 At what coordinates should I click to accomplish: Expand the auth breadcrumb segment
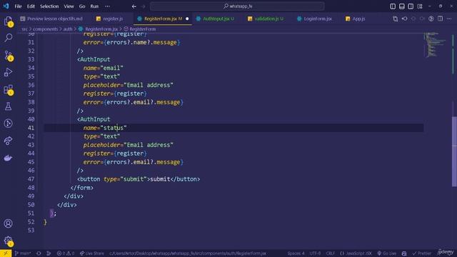click(68, 29)
